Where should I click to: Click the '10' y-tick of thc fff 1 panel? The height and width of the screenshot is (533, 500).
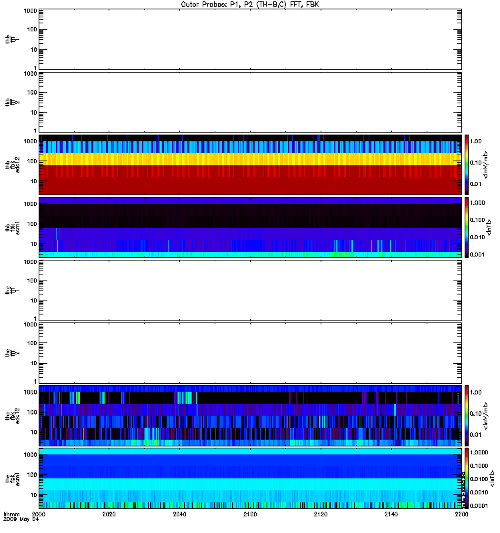click(33, 300)
